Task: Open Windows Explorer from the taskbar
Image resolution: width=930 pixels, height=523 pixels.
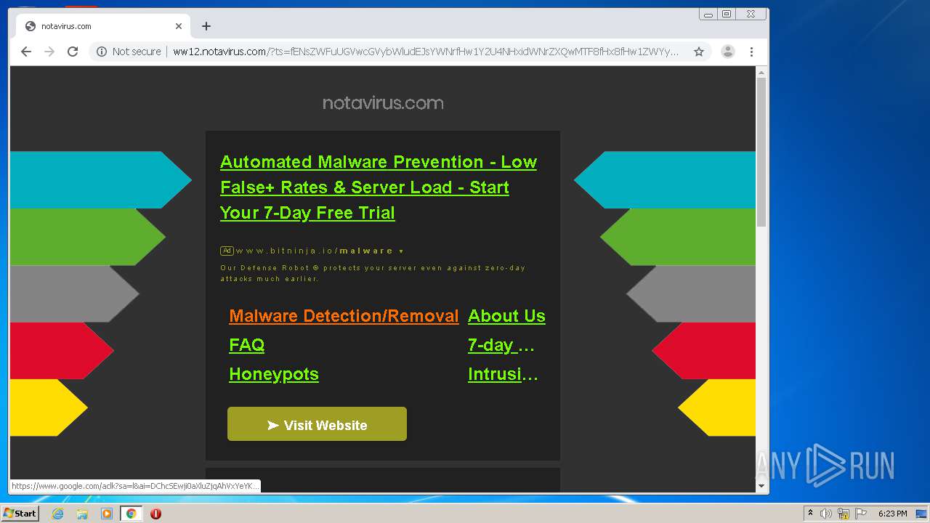Action: [x=82, y=514]
